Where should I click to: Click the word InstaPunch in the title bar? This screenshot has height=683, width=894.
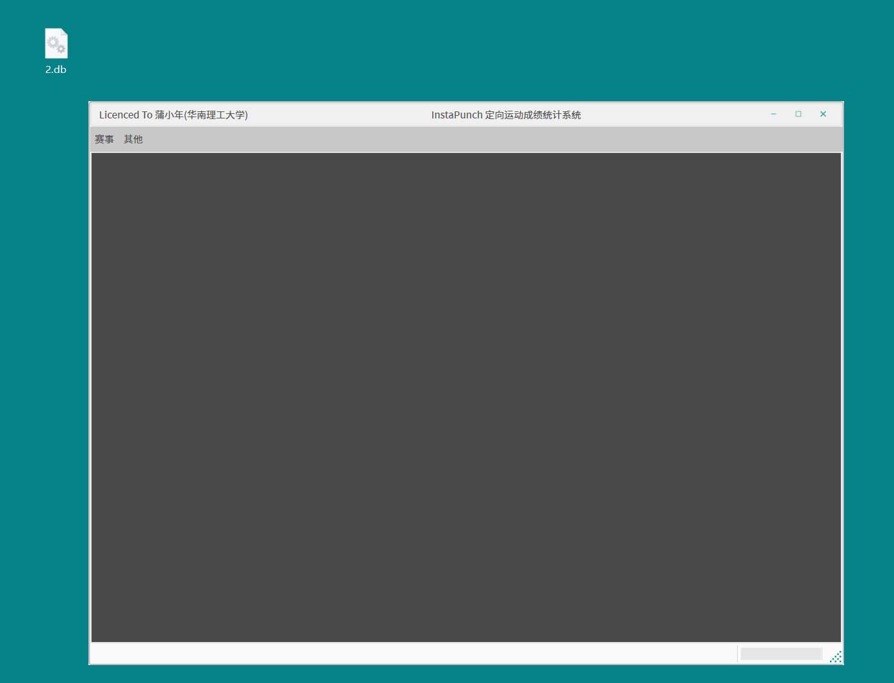coord(457,115)
